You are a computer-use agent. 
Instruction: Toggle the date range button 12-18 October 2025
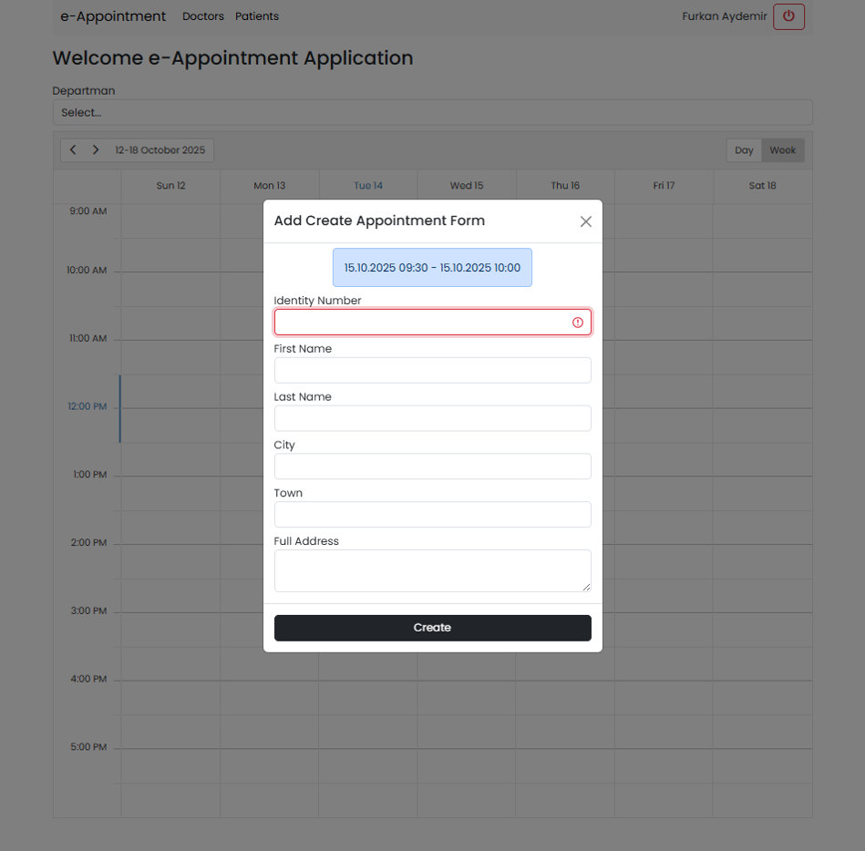[x=160, y=149]
